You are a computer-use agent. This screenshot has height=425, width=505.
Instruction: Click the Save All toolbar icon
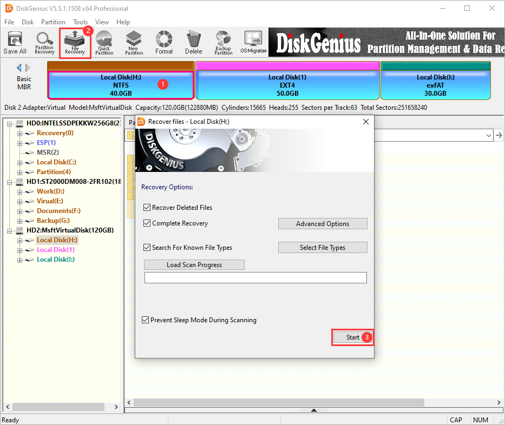[x=15, y=43]
